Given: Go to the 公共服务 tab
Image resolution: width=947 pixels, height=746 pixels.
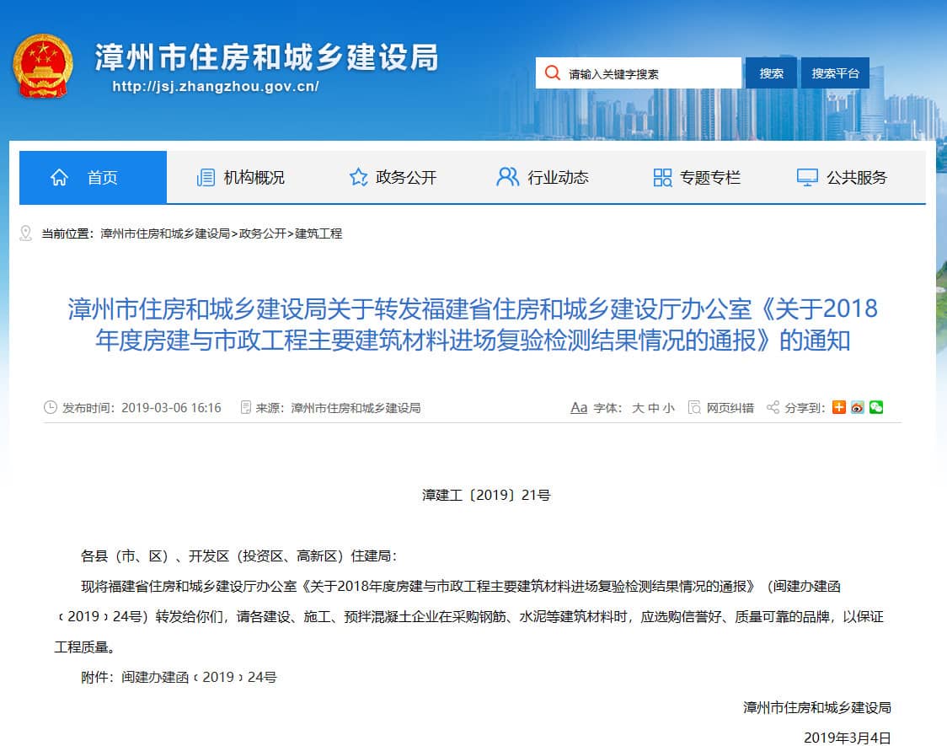Looking at the screenshot, I should 842,177.
